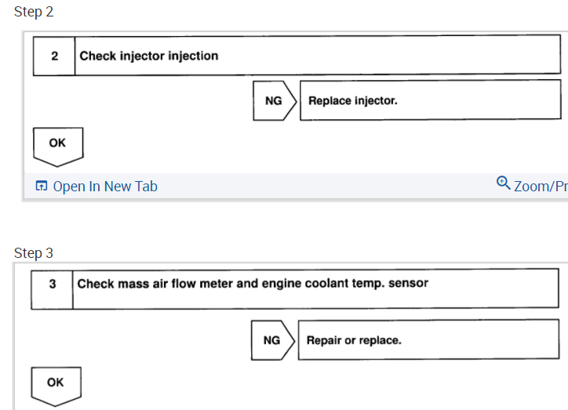Click the gray footer bar below Step 2 diagram

[314, 187]
